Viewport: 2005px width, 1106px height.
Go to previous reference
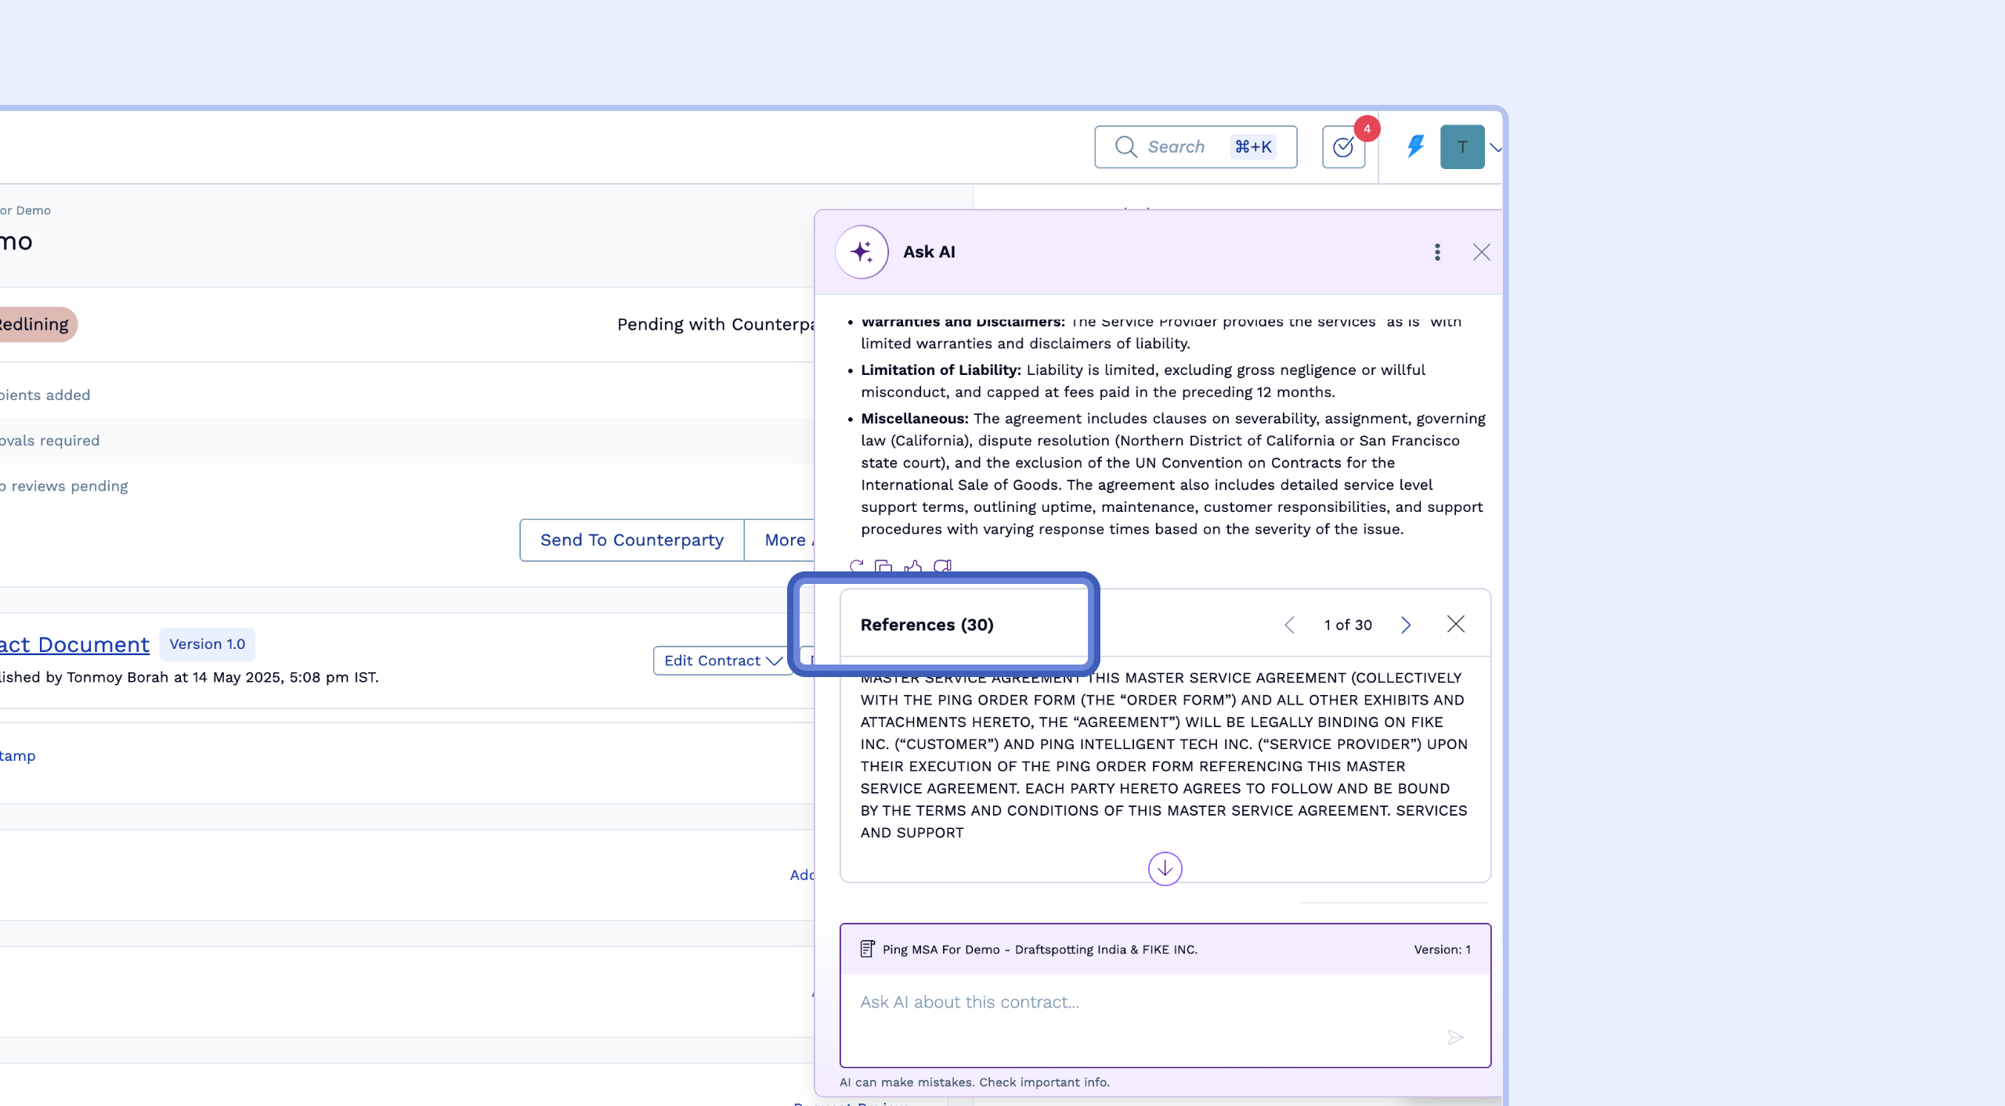pyautogui.click(x=1290, y=625)
